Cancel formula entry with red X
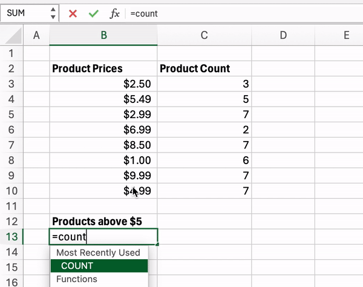This screenshot has width=363, height=287. click(73, 14)
